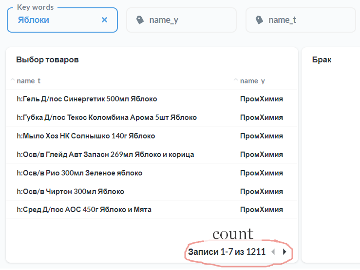Select row Гель Д/пос Синергетик 500мл Яблоко
360x270 pixels.
tap(152, 99)
